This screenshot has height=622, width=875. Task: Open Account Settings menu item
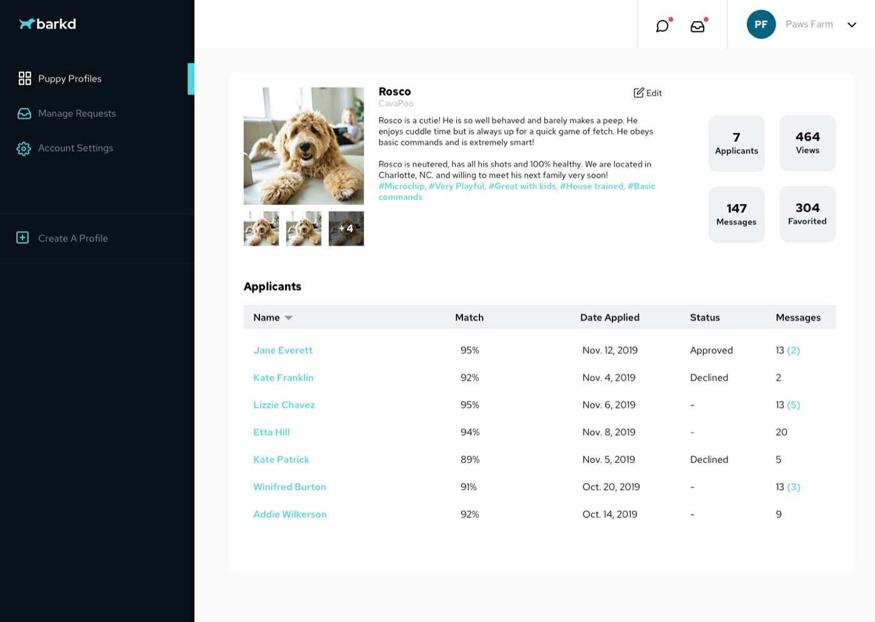(76, 148)
